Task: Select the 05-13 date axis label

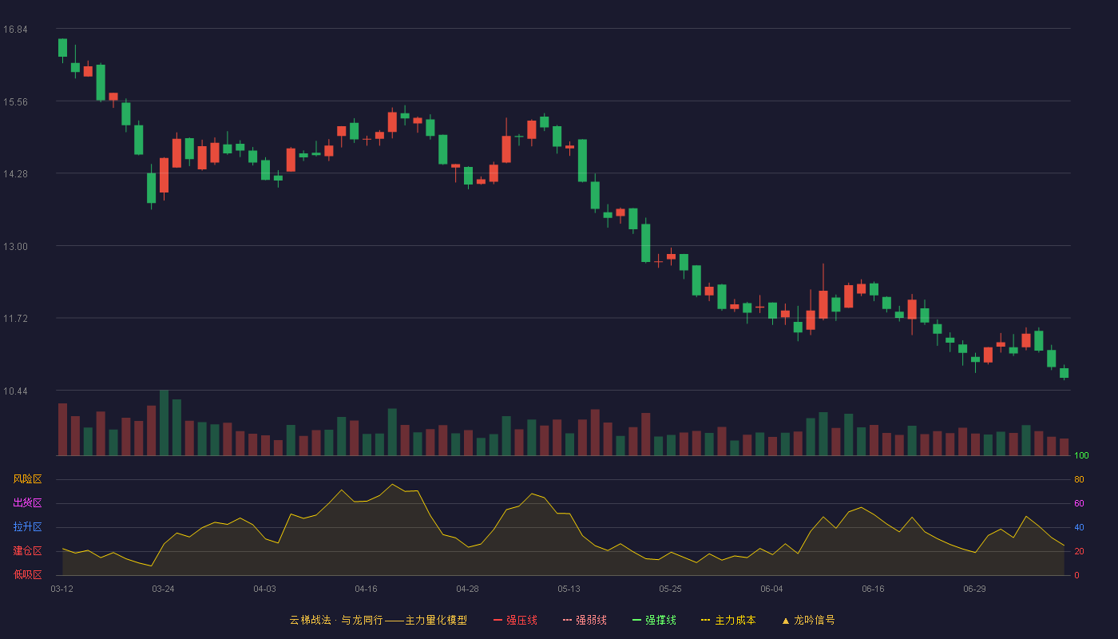Action: [569, 589]
